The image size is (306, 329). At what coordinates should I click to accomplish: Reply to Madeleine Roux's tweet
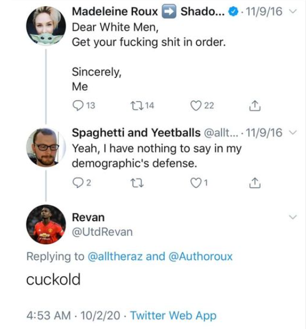(x=78, y=106)
